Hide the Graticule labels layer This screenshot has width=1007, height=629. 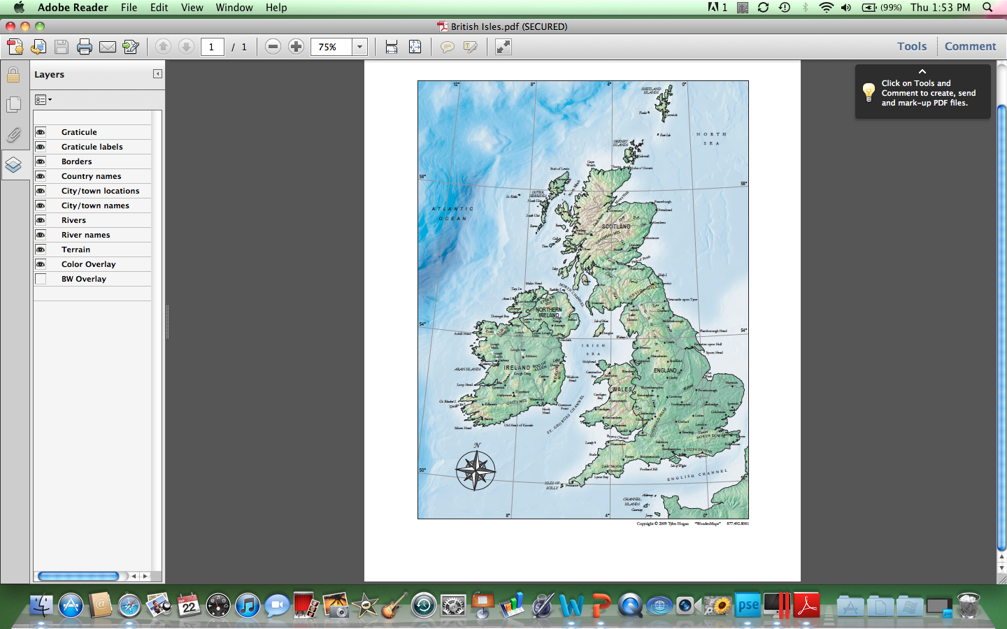(41, 147)
